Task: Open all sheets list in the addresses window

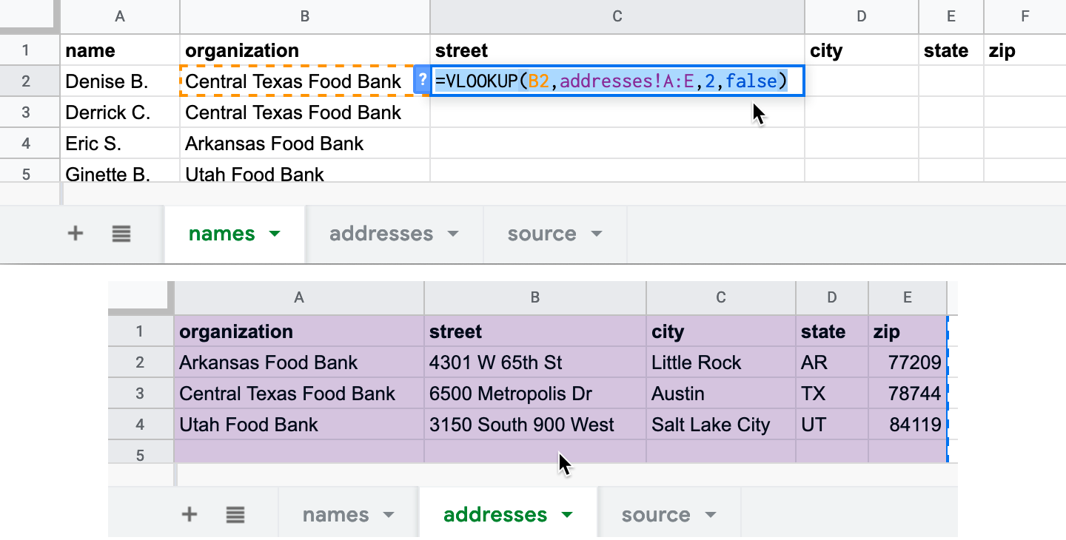Action: 235,514
